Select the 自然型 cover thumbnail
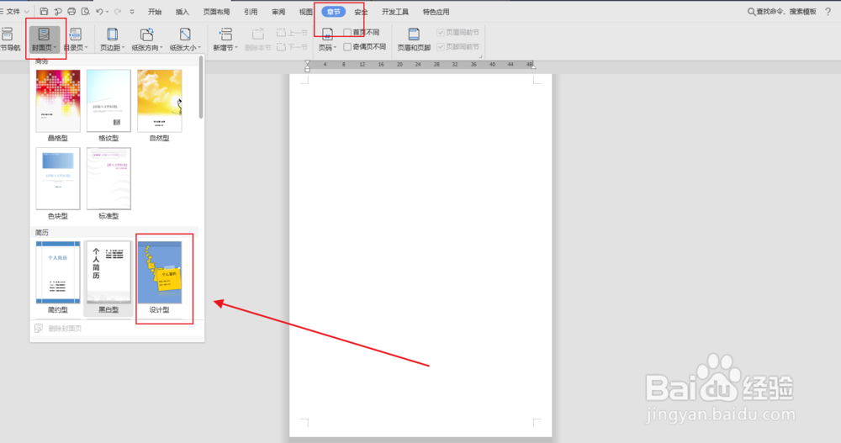Image resolution: width=841 pixels, height=443 pixels. (x=159, y=101)
